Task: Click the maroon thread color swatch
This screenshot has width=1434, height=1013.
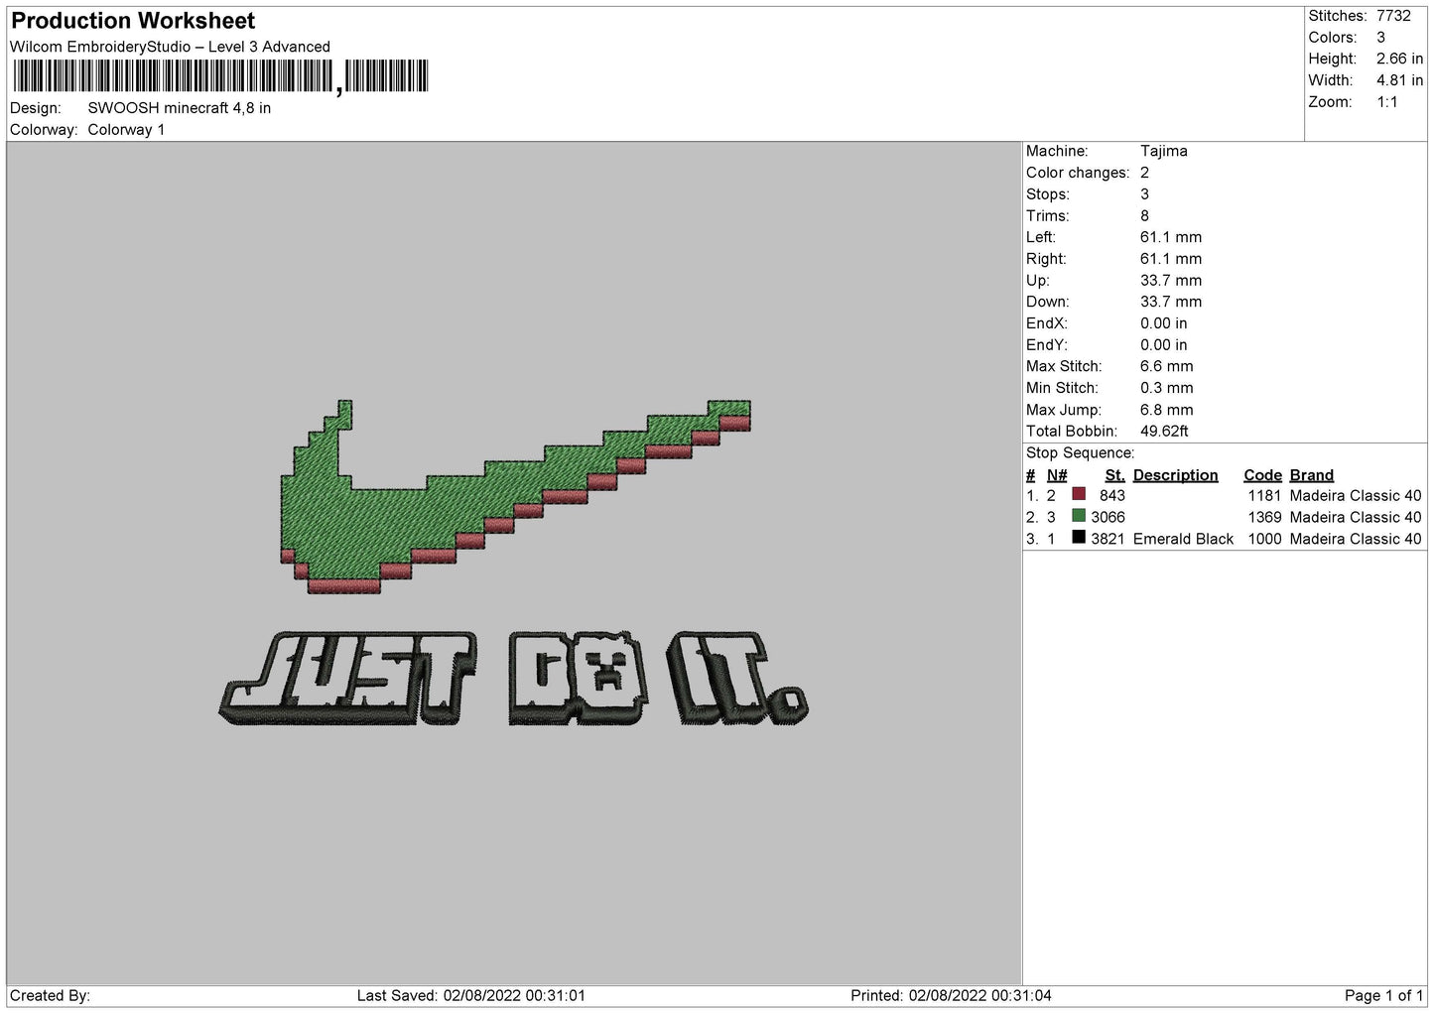Action: [1079, 494]
